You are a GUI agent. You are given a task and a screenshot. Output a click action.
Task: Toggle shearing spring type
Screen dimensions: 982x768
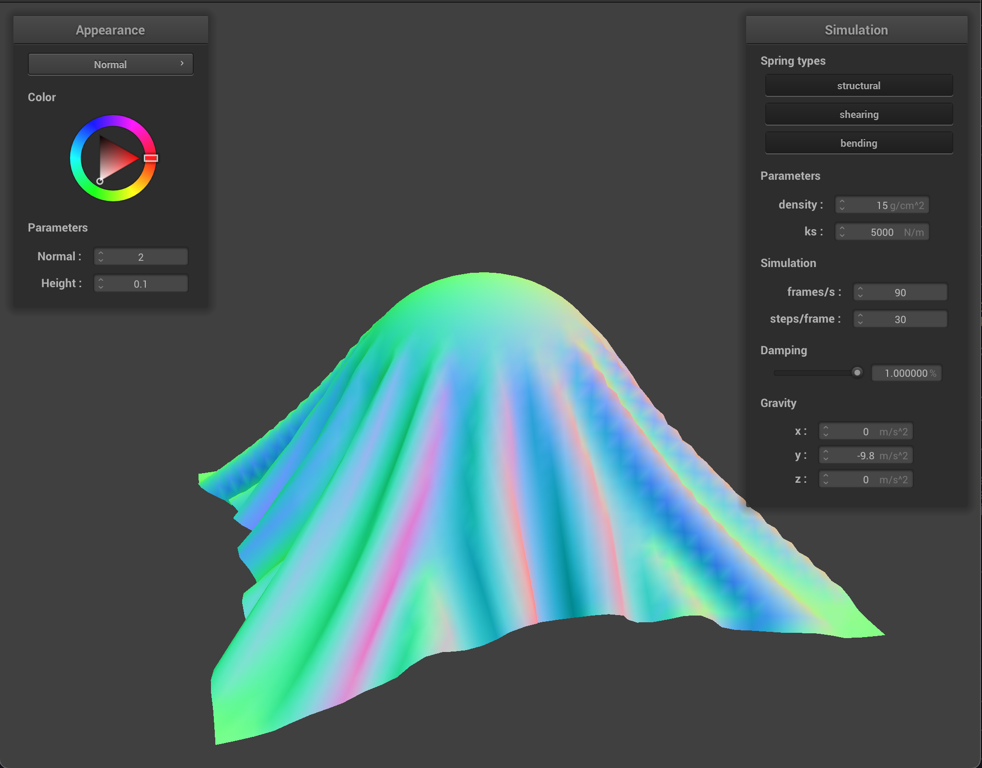point(858,114)
